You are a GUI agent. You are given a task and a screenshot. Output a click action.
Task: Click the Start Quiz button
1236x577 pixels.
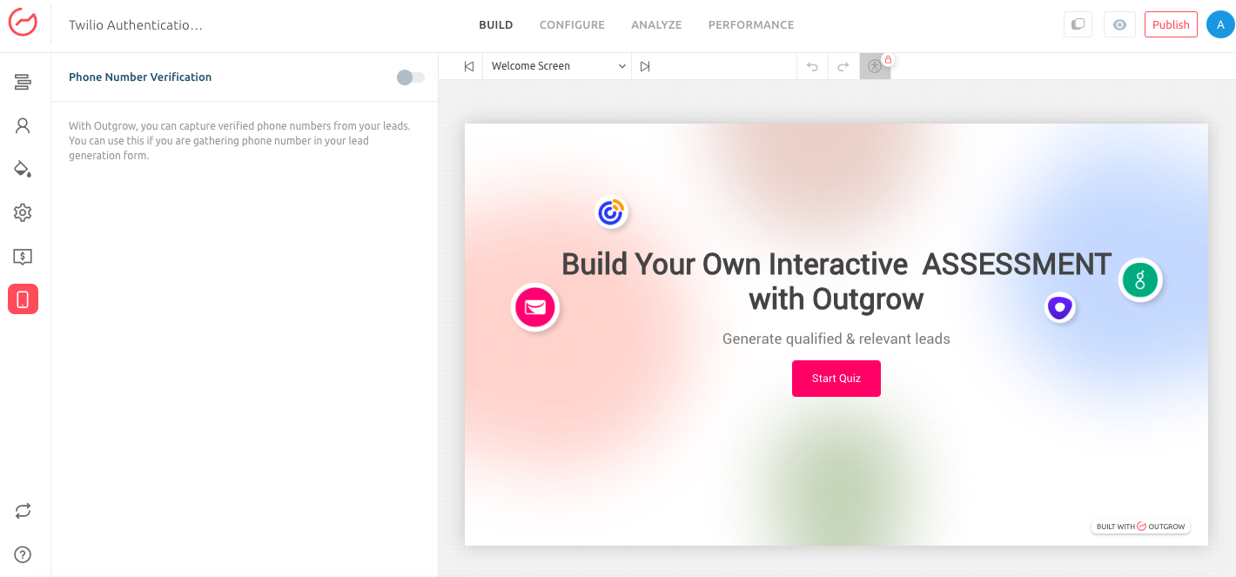[x=836, y=379]
